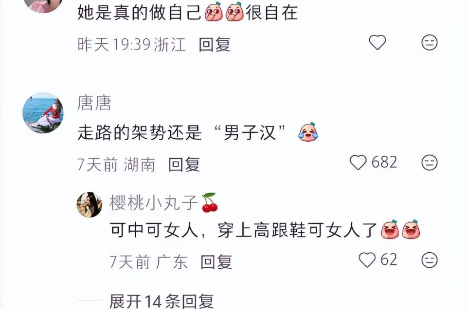Reply to 唐唐's 湖南 comment
467x309 pixels.
pos(184,164)
